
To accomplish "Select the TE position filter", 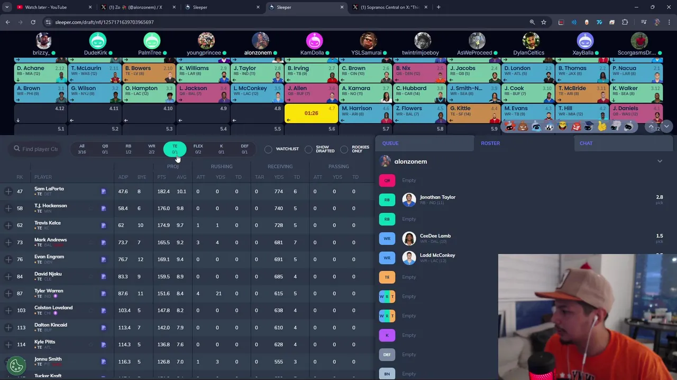I will click(x=175, y=149).
